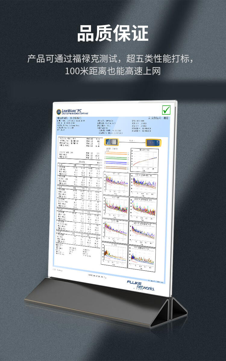Click the subtitle line starting with 产品可通过福禄克测试
The image size is (226, 361).
(x=113, y=58)
